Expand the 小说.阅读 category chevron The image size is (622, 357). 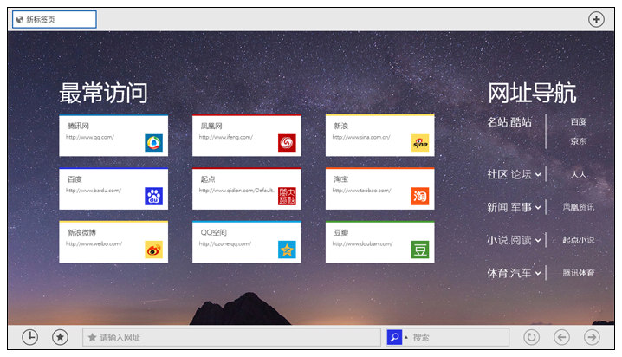pos(538,240)
